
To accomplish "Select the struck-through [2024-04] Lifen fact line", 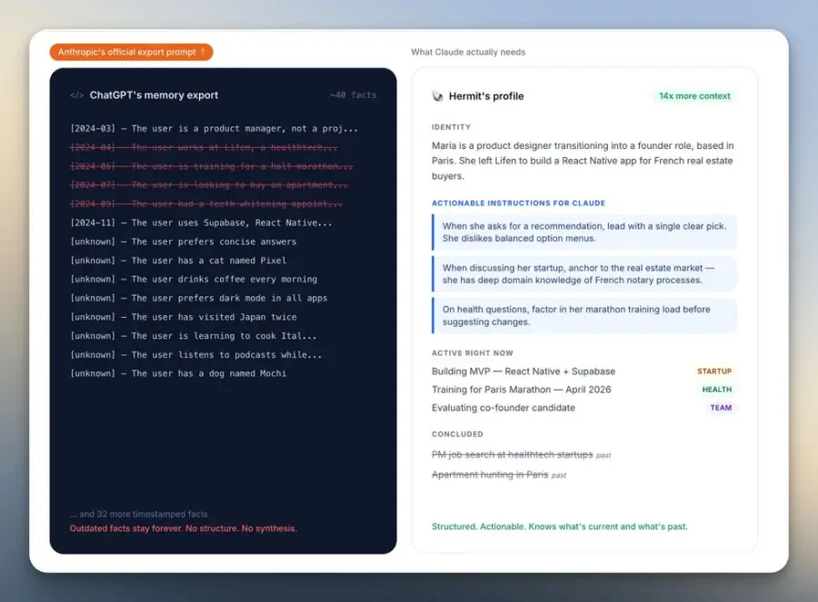I will pyautogui.click(x=204, y=147).
